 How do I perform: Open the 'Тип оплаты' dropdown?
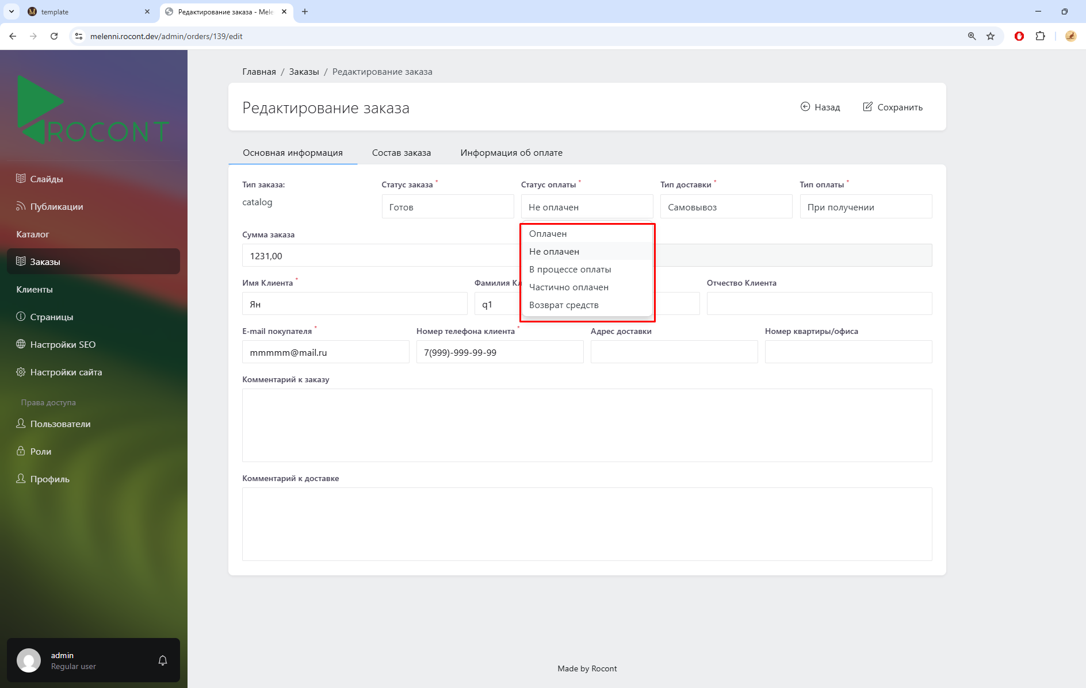[x=865, y=207]
